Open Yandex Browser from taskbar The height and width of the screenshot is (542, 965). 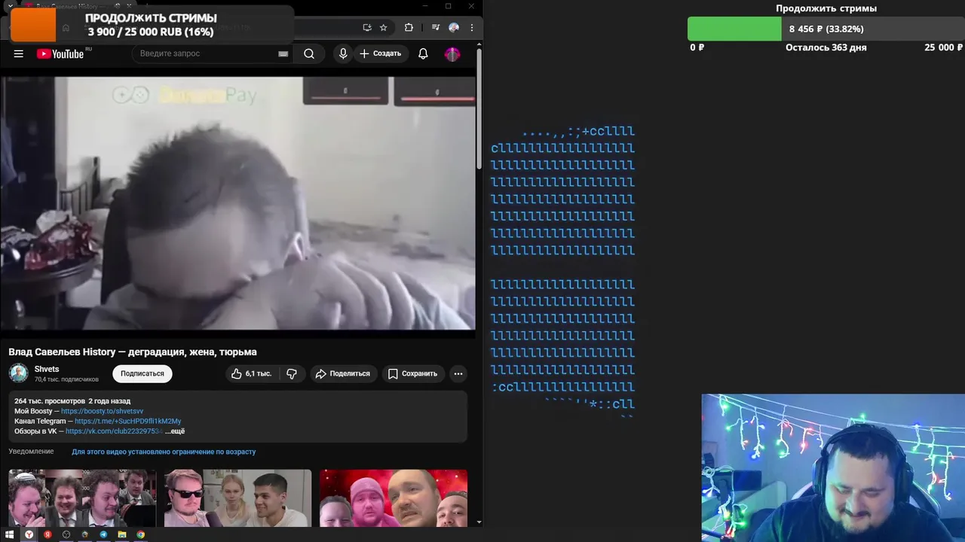pyautogui.click(x=29, y=534)
